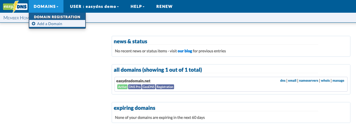
Task: Expand the USER : easydns demo menu
Action: (x=94, y=6)
